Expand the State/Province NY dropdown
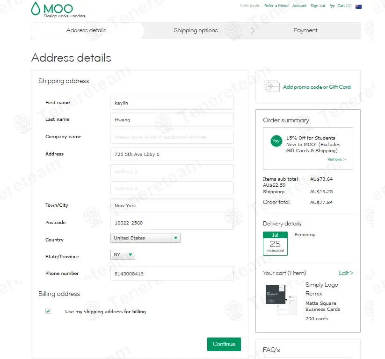This screenshot has height=359, width=385. click(123, 255)
